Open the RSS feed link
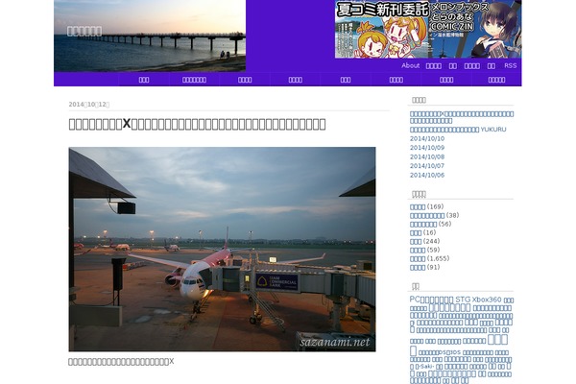This screenshot has width=576, height=384. (x=511, y=65)
